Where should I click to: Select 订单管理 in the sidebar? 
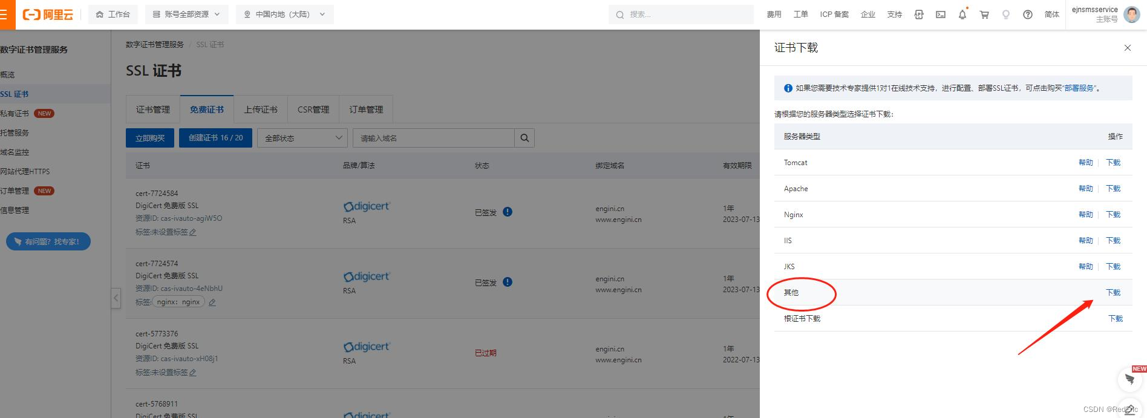15,191
